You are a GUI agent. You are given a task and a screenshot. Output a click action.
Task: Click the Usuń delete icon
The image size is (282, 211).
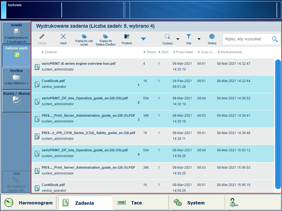coord(63,37)
